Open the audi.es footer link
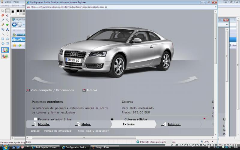This screenshot has height=150, width=240. coord(35,131)
